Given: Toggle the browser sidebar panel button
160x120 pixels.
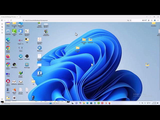Looking at the screenshot, I should click(2, 20).
